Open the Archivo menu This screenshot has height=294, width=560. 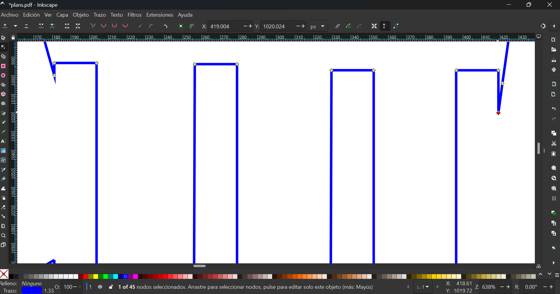tap(10, 15)
